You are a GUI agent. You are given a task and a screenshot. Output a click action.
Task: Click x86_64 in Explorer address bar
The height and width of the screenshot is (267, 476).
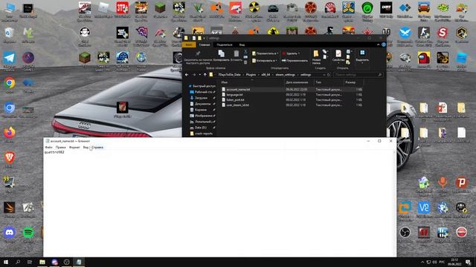tap(266, 75)
